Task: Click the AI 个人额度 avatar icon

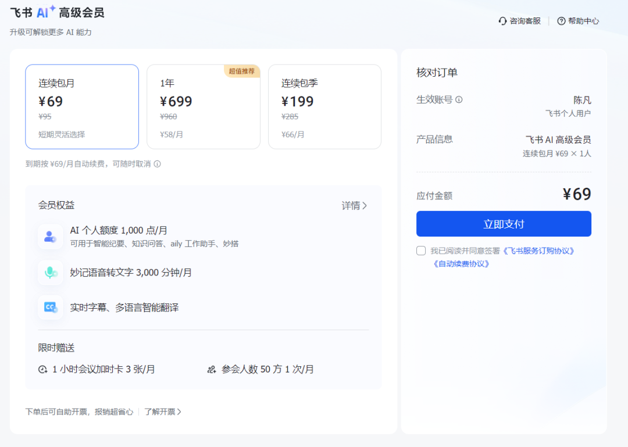Action: click(x=50, y=237)
